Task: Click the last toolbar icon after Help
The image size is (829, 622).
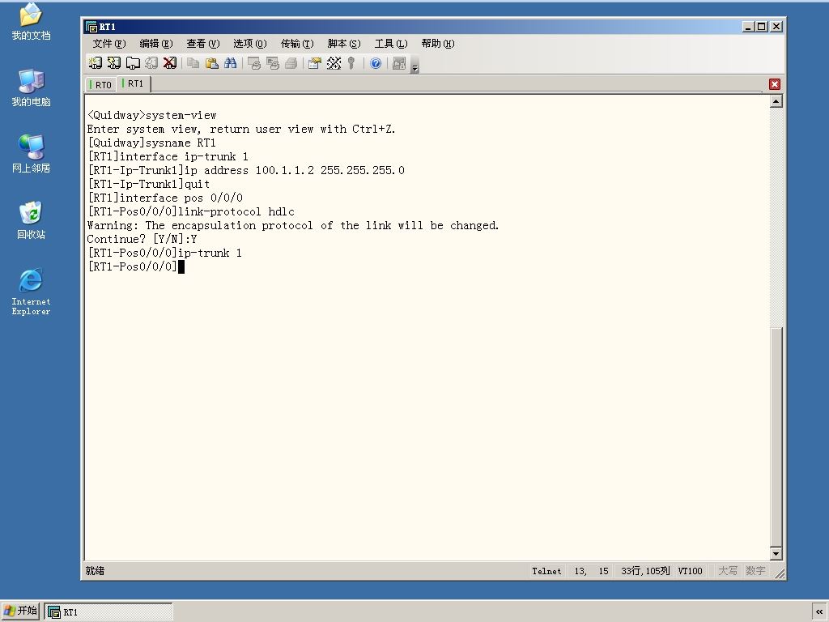Action: pos(399,63)
